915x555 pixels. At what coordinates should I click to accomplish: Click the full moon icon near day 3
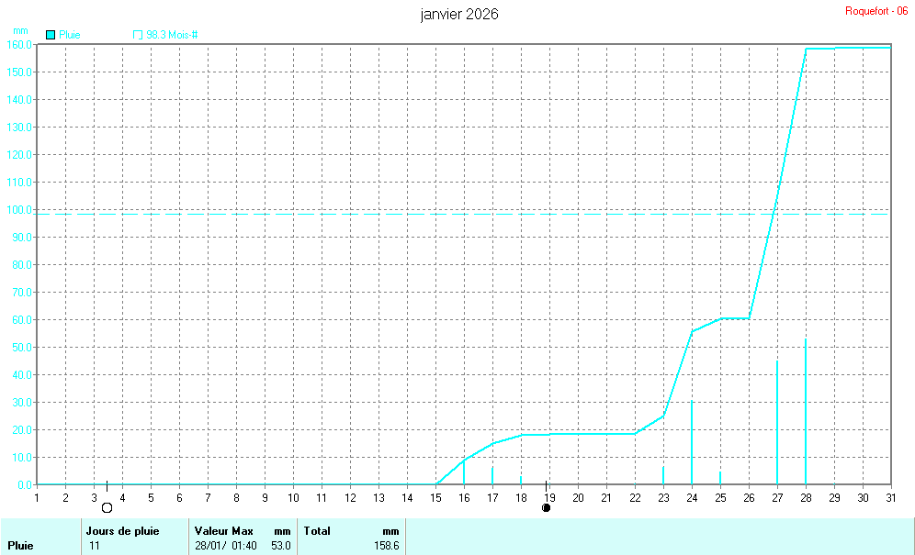pyautogui.click(x=107, y=507)
